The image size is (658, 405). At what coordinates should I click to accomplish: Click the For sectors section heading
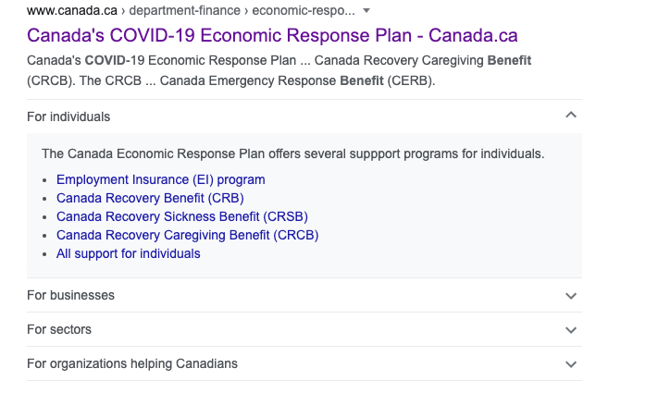pos(59,329)
